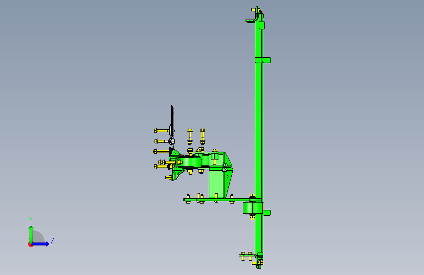Click the gray arc of the orientation triad

39,236
